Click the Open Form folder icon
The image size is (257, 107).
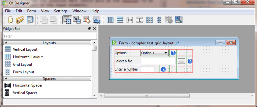[20, 20]
